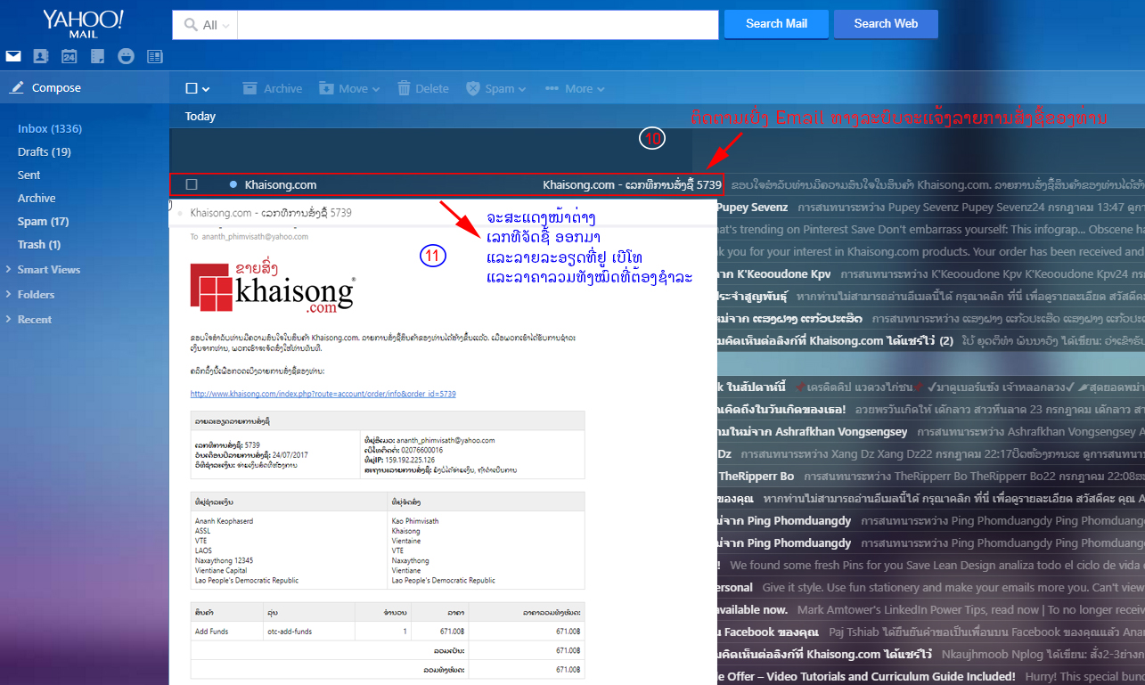The width and height of the screenshot is (1145, 685).
Task: Click the Spam shield icon
Action: pos(473,88)
